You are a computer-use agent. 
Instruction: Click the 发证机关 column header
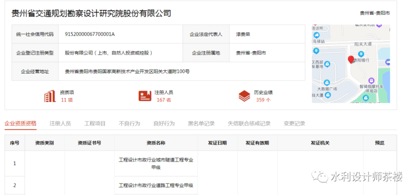320,143
